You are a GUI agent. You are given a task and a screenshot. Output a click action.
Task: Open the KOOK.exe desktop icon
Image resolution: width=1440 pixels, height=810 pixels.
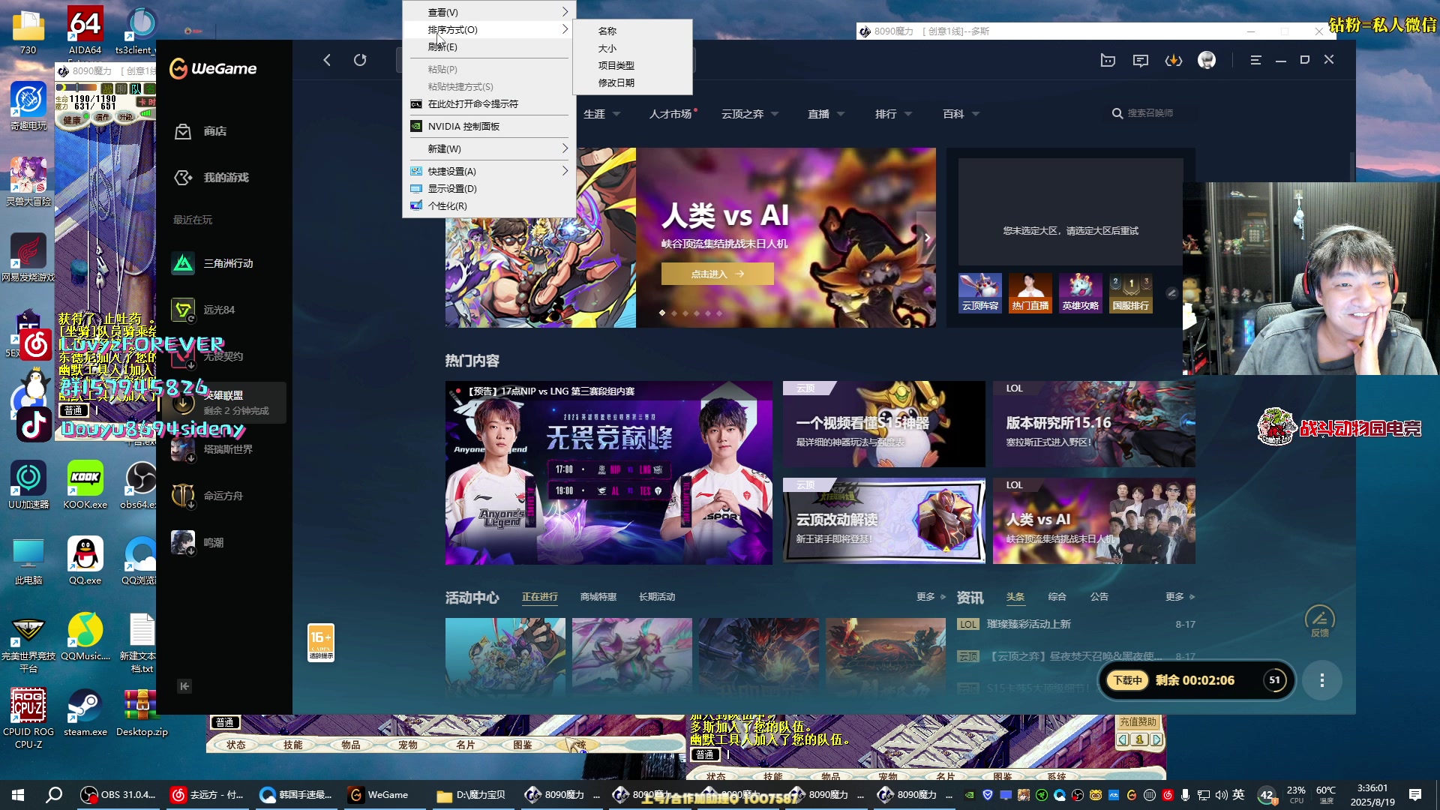(85, 484)
